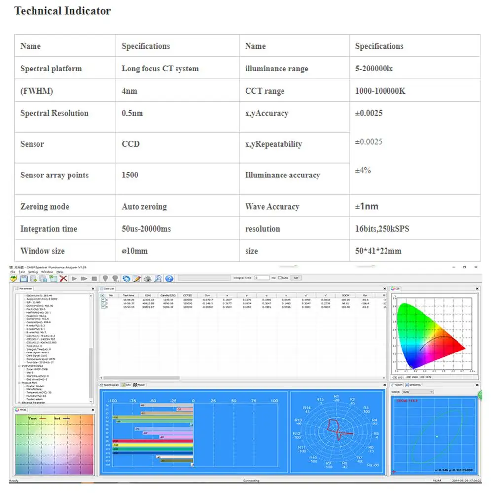Image resolution: width=493 pixels, height=493 pixels.
Task: Open Help via the blue question mark icon
Action: pos(168,278)
